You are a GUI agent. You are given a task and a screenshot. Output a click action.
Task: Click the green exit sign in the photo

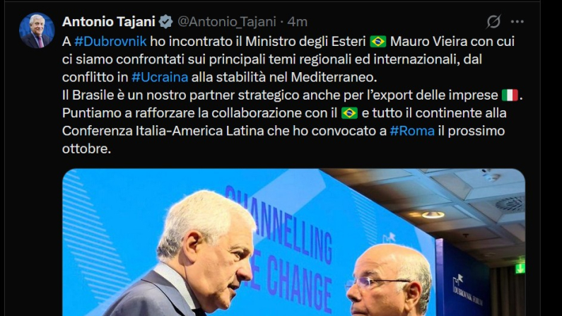[520, 268]
